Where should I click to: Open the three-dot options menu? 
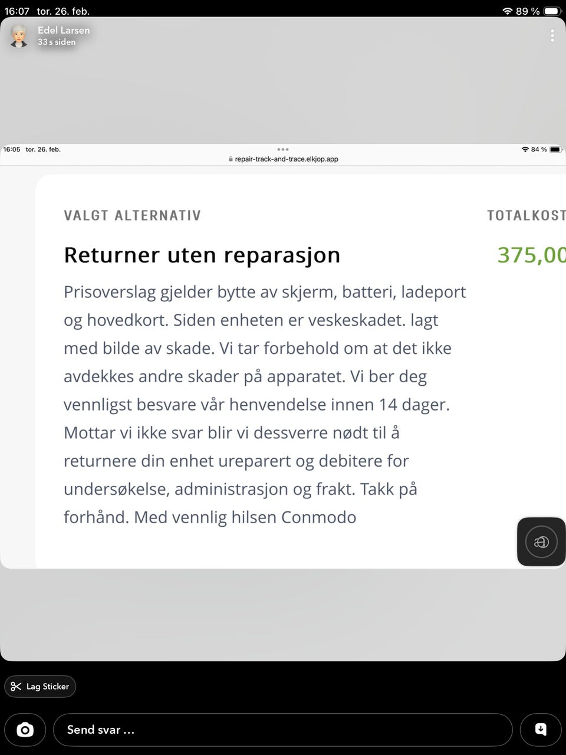pos(552,35)
